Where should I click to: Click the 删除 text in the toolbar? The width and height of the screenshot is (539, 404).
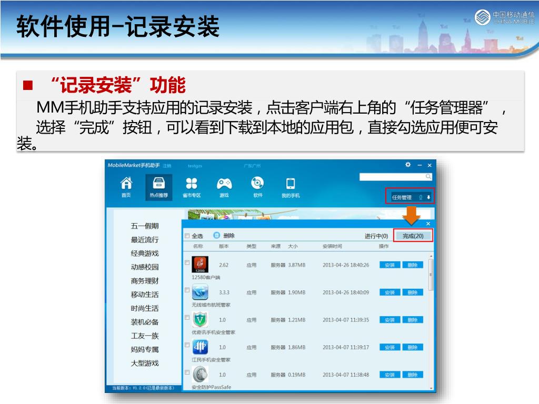point(229,236)
